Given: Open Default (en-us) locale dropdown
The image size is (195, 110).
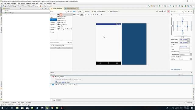Looking at the screenshot, I should [x=113, y=12].
